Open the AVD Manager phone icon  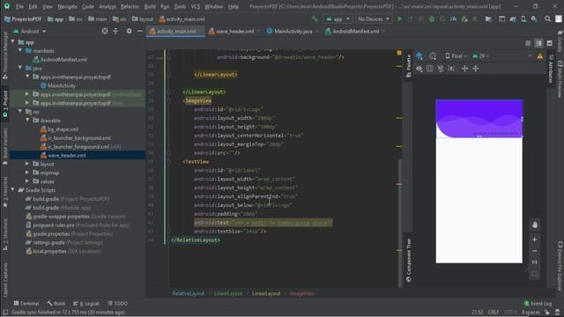(523, 19)
